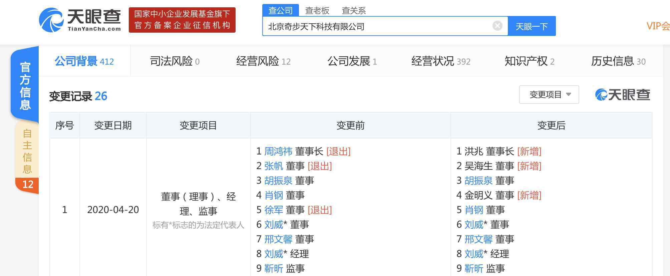Click the 变更前 column header
Screen dimensions: 670x276
(350, 126)
